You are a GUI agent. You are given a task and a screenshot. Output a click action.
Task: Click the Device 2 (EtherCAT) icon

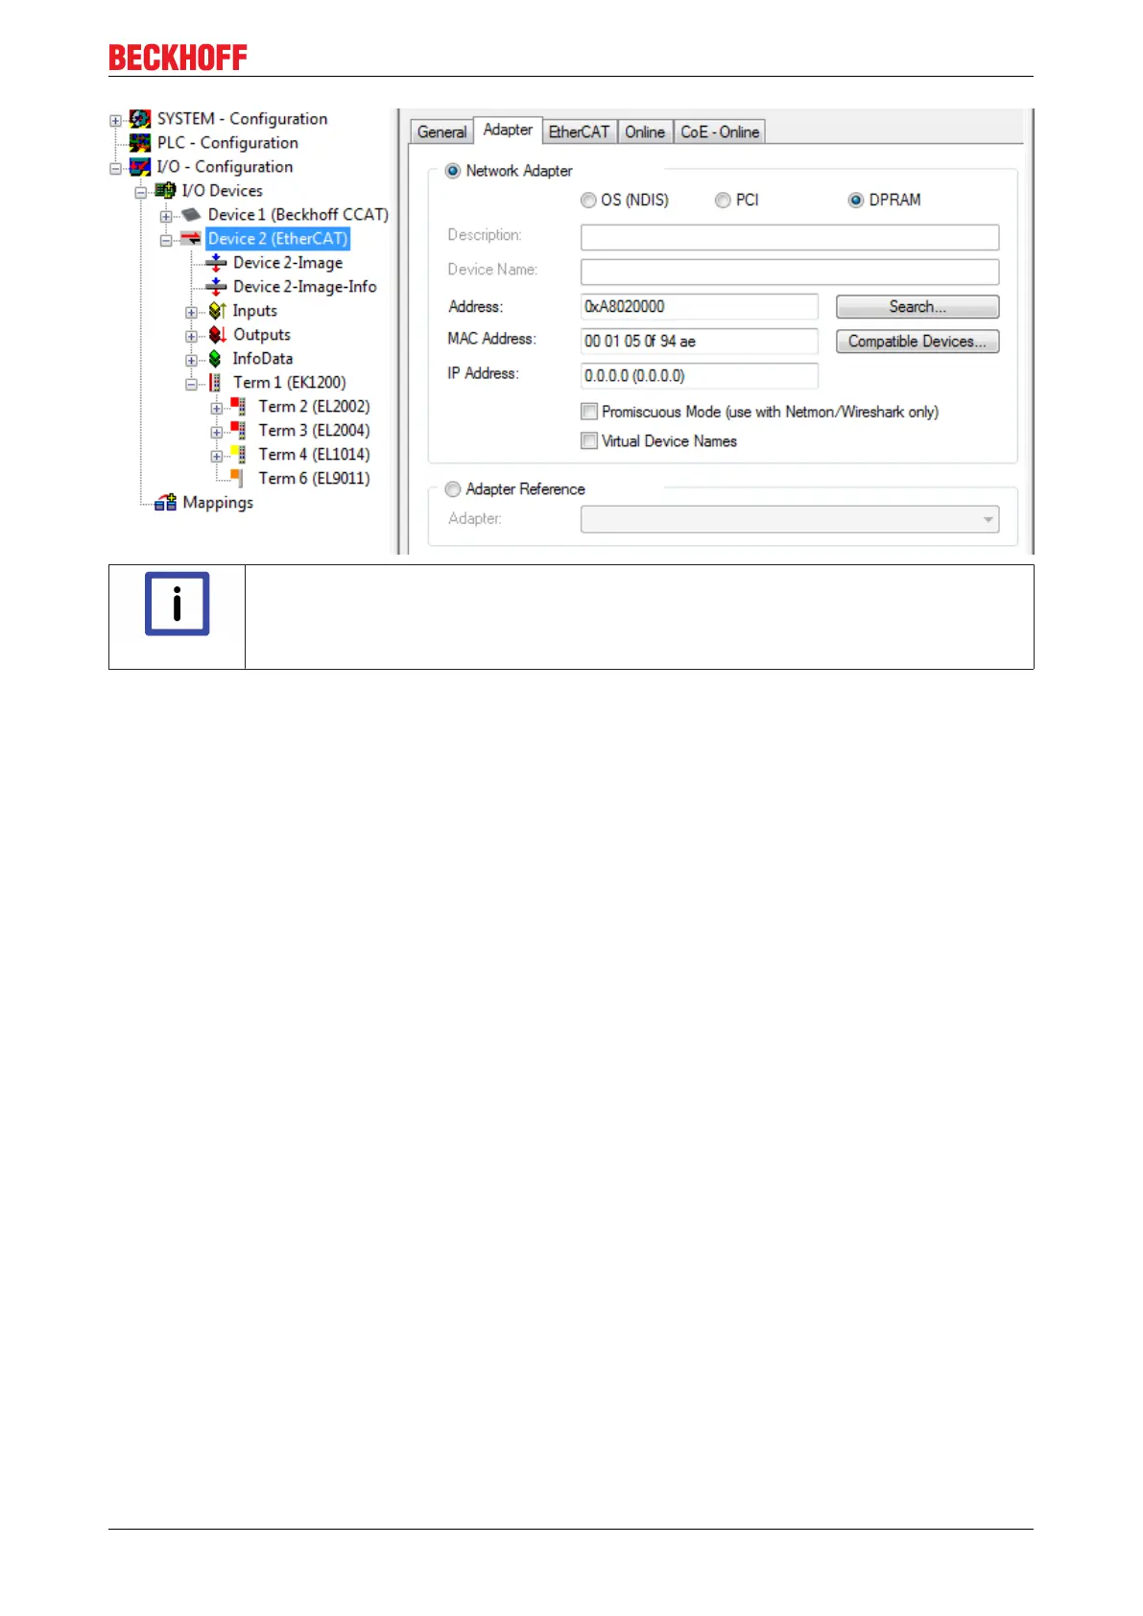pos(191,239)
